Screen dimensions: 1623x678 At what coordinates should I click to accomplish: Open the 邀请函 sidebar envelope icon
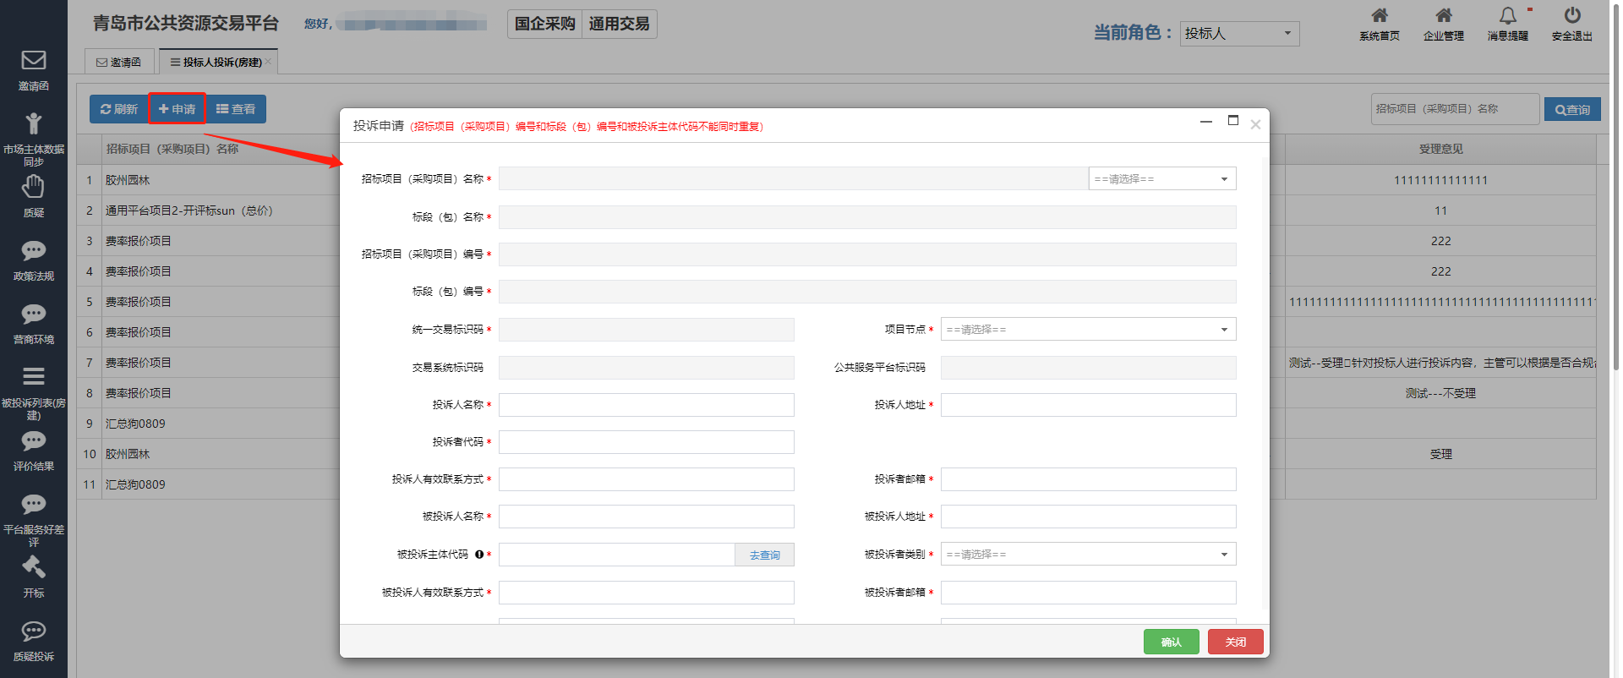34,60
